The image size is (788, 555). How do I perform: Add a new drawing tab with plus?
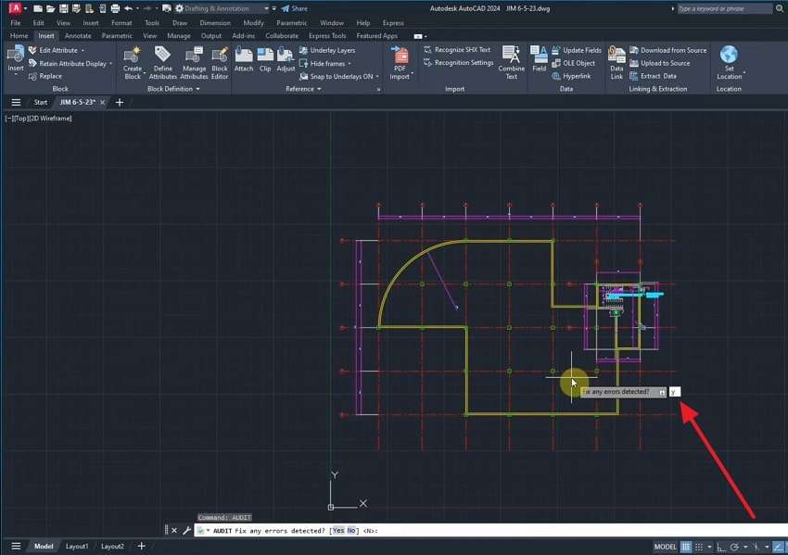[x=120, y=103]
